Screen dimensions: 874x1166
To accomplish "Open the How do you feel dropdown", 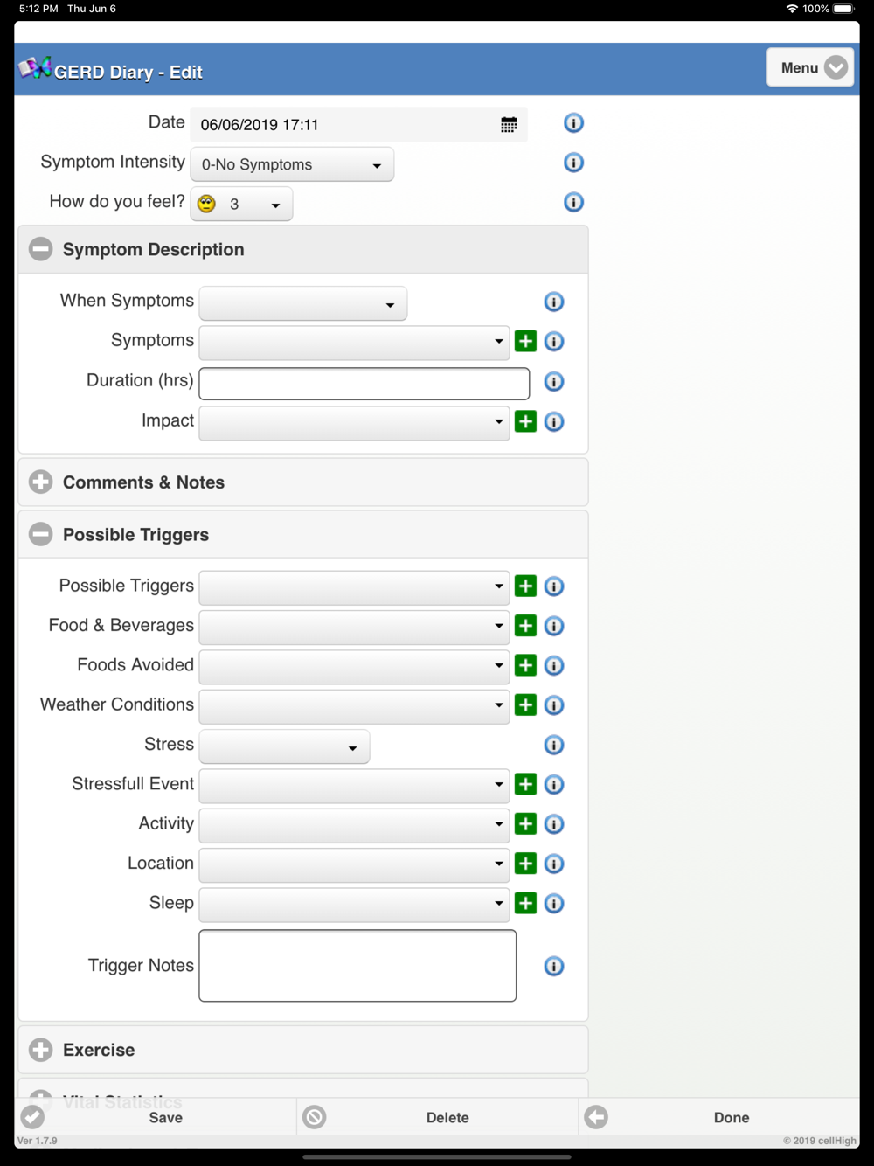I will point(241,205).
